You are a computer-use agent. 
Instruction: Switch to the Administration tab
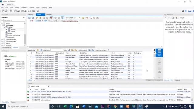(x=6, y=48)
